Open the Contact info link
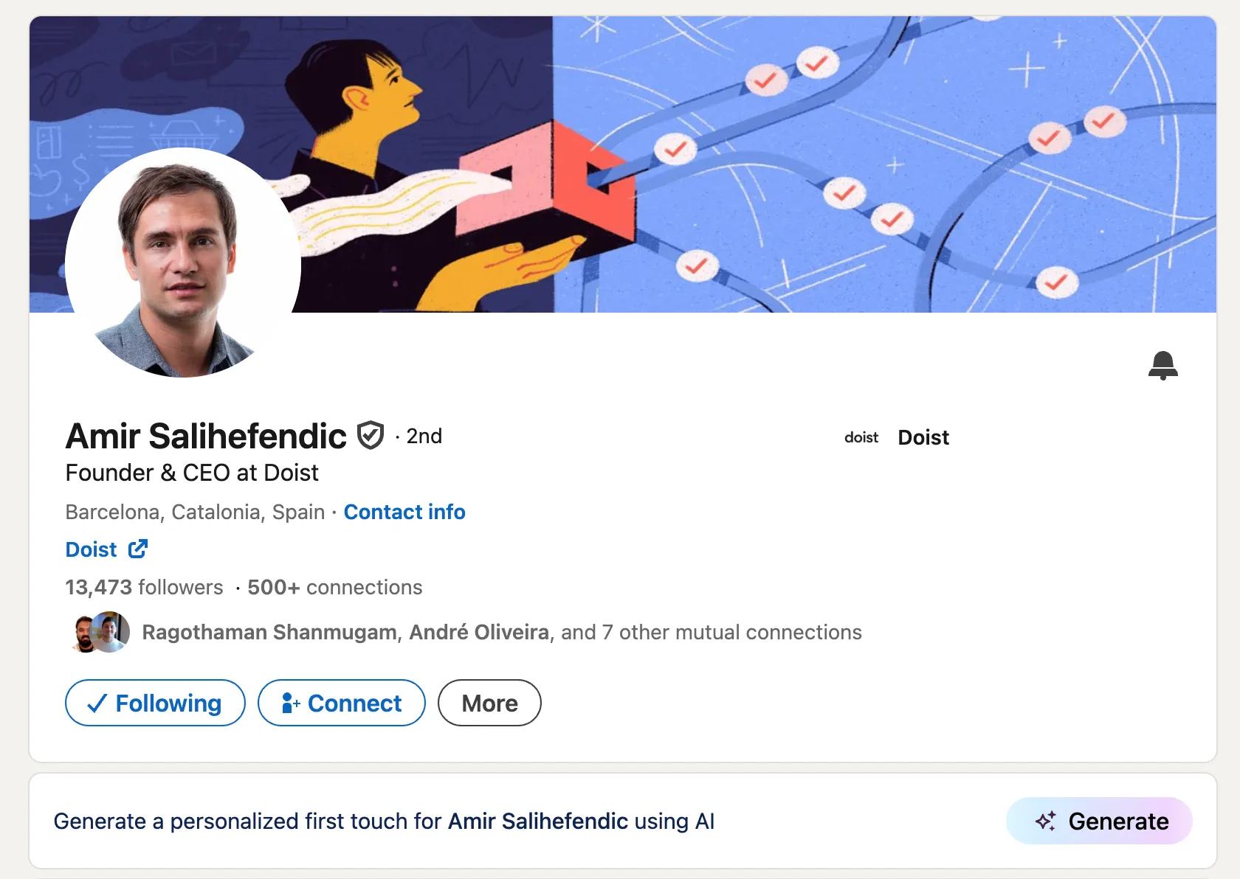 point(404,512)
